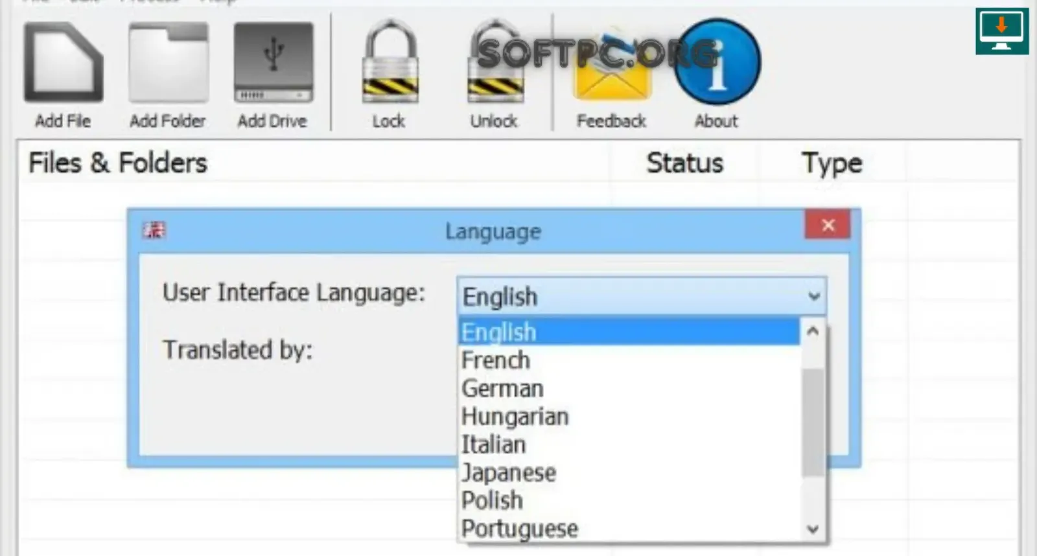Select Japanese in the dropdown list
The width and height of the screenshot is (1037, 556).
[629, 472]
